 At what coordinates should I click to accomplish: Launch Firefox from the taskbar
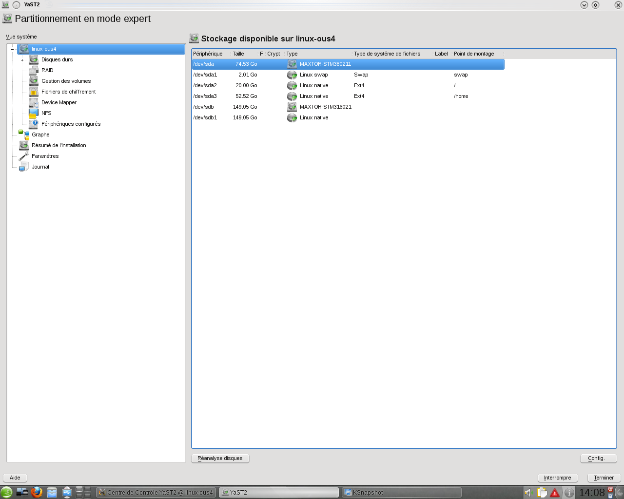(x=37, y=492)
